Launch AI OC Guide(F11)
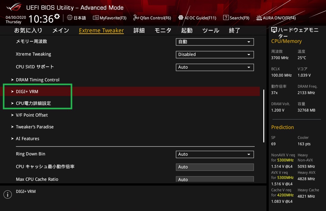This screenshot has height=211, width=326. point(197,18)
